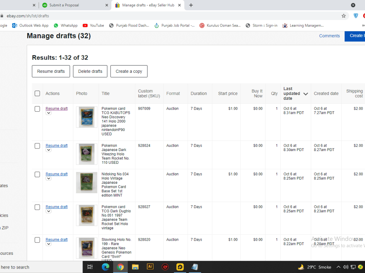Click the blue Create listing button
This screenshot has height=273, width=365.
click(x=355, y=36)
